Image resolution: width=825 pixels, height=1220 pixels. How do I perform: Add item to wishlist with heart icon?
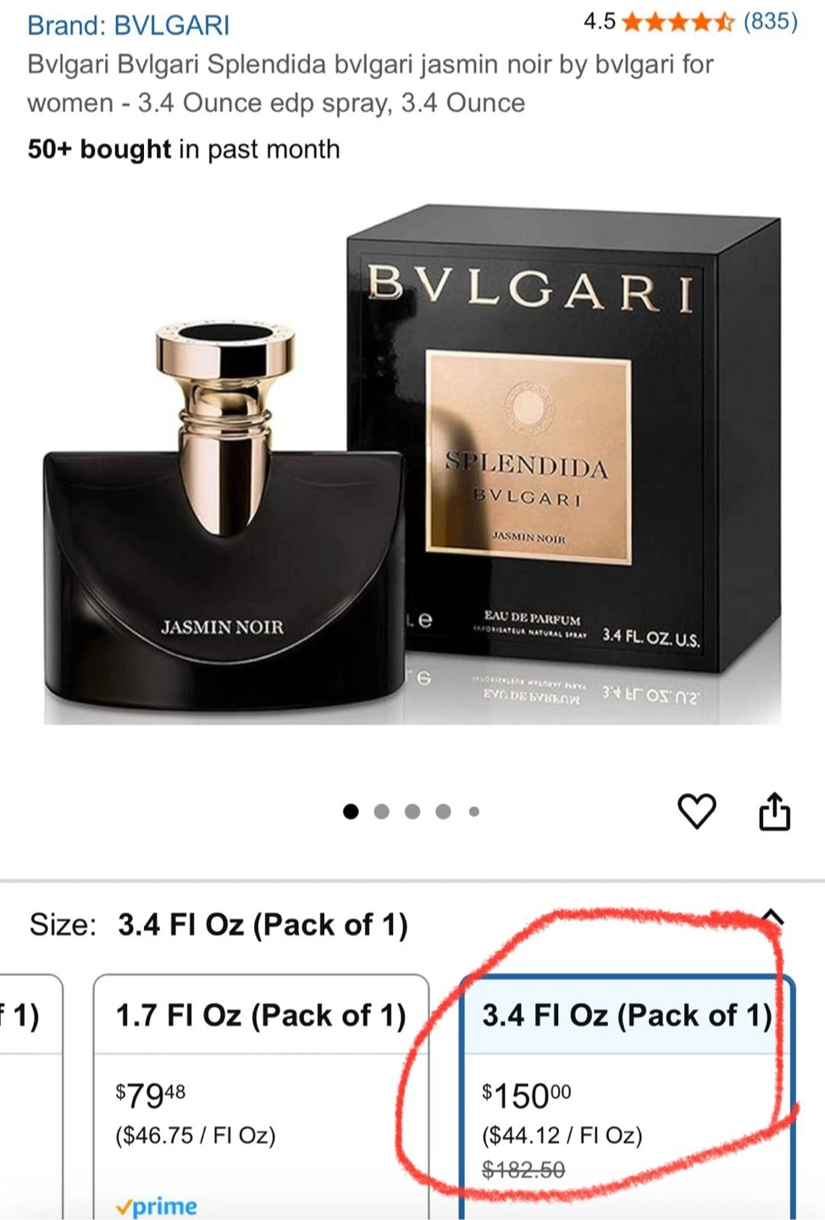click(697, 812)
